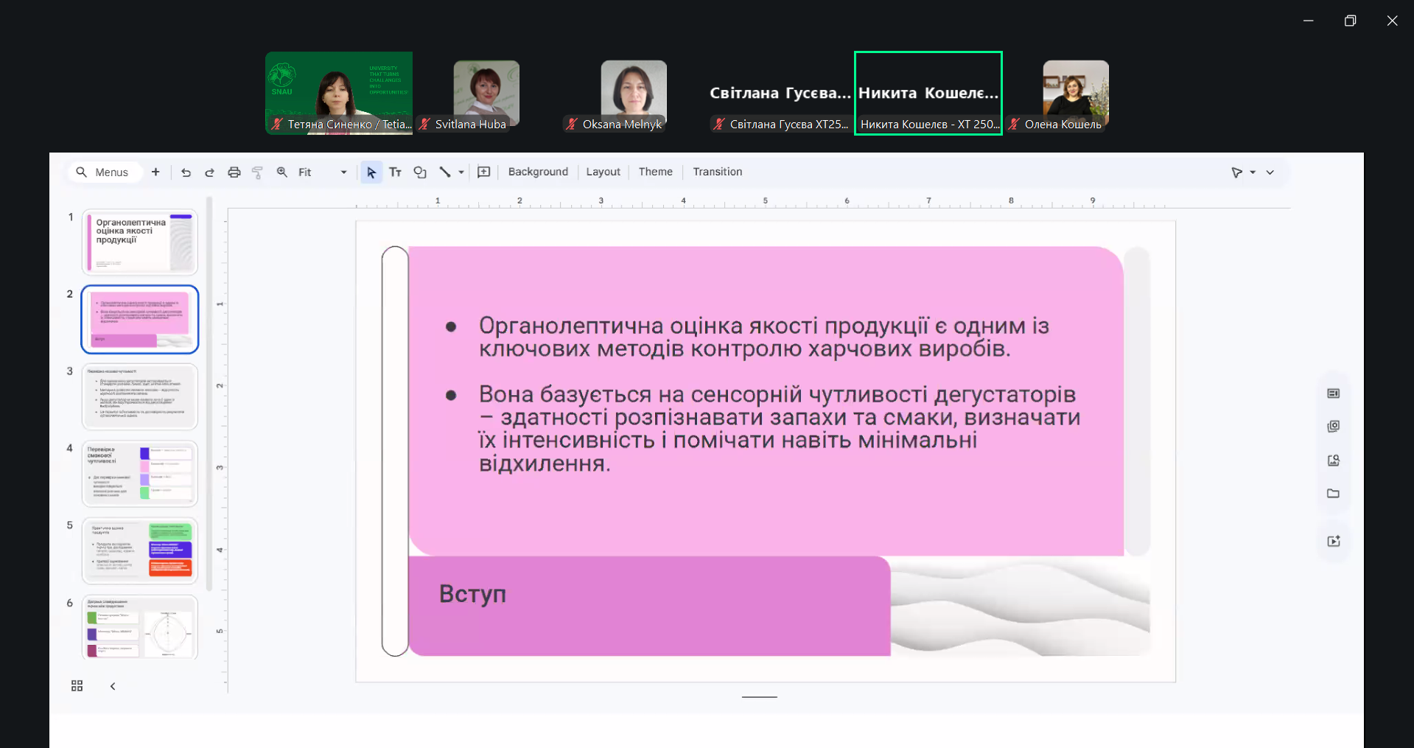The height and width of the screenshot is (748, 1414).
Task: Toggle the grid view of slides
Action: coord(77,686)
